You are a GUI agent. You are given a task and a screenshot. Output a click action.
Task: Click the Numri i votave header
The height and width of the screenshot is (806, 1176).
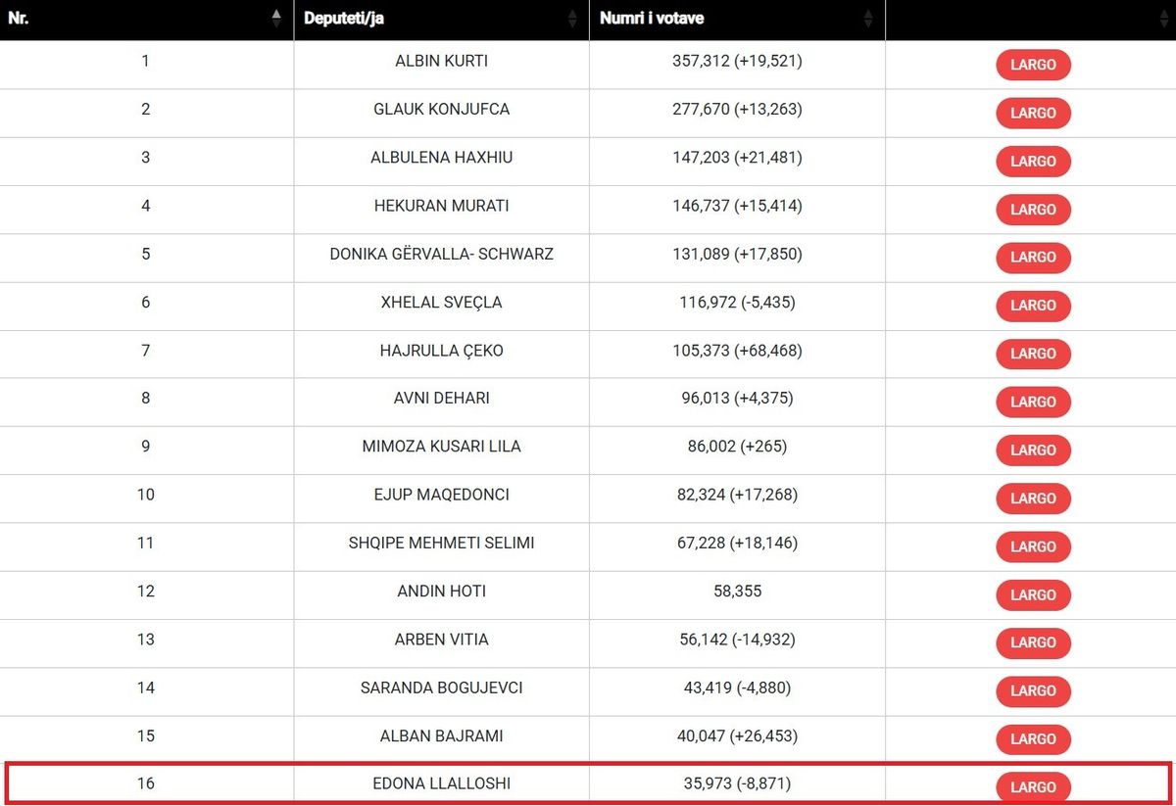652,19
